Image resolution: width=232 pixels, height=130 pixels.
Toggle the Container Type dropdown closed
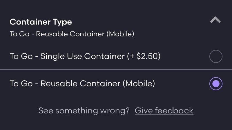(215, 20)
